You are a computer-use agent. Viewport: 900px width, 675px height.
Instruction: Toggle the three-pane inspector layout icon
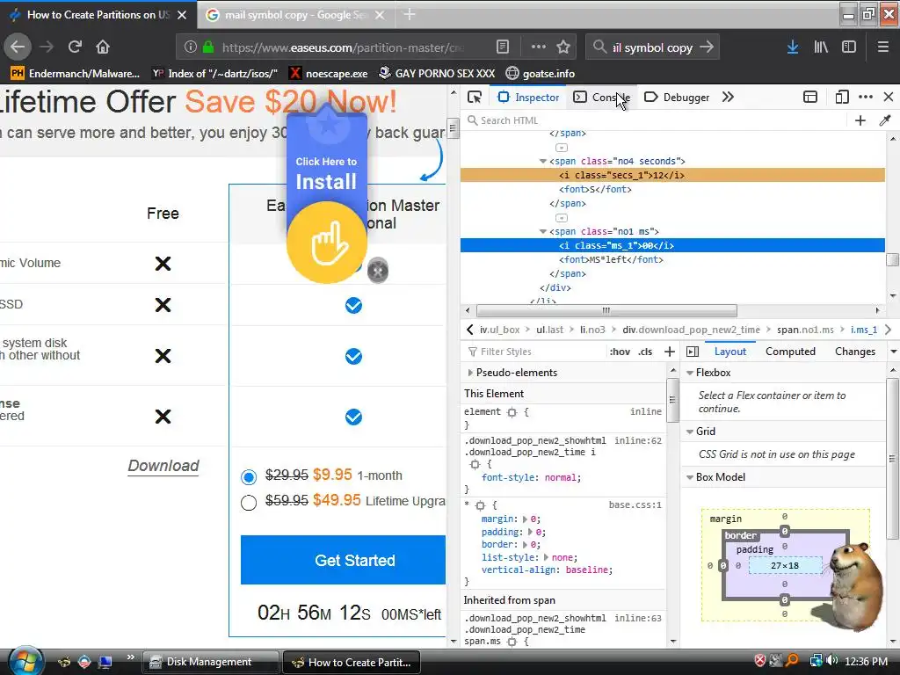(x=693, y=352)
